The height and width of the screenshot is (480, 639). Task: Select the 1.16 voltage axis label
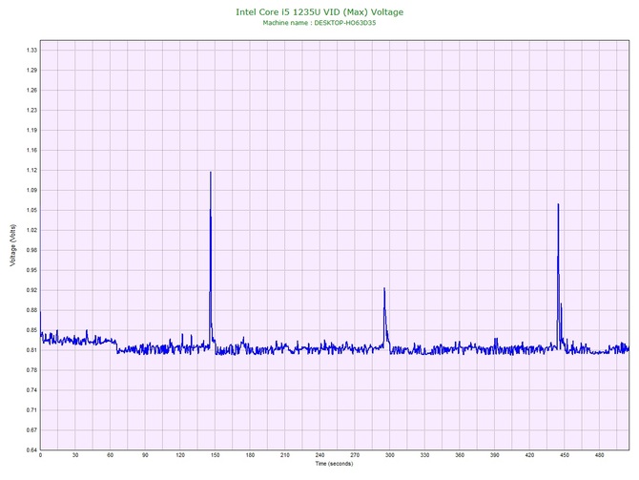(x=31, y=150)
